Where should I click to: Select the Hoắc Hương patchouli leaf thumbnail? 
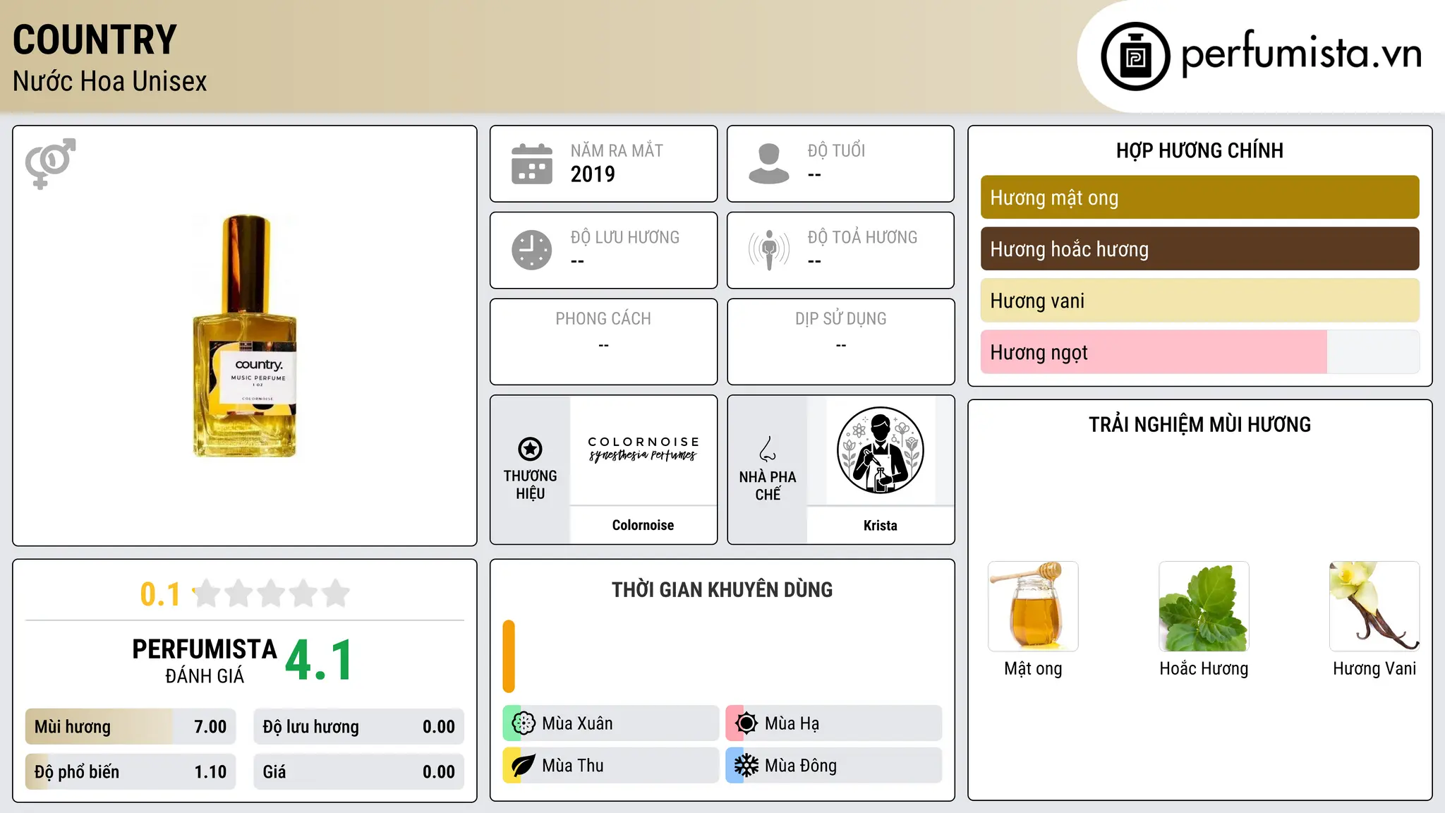(1204, 606)
